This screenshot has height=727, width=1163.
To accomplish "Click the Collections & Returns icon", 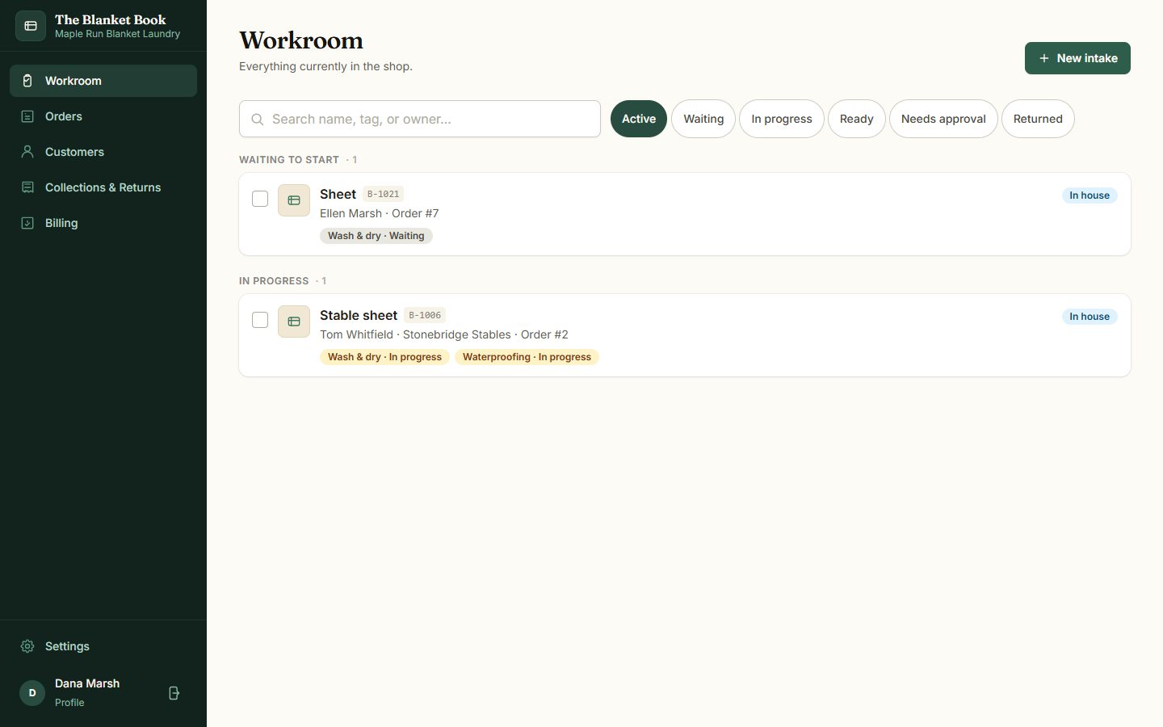I will pyautogui.click(x=27, y=187).
